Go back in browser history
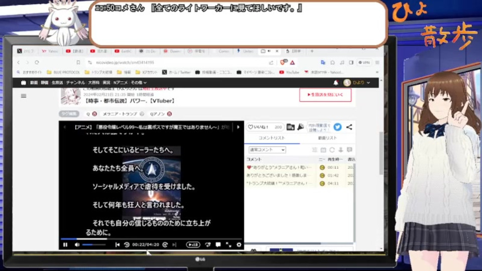 (x=19, y=62)
